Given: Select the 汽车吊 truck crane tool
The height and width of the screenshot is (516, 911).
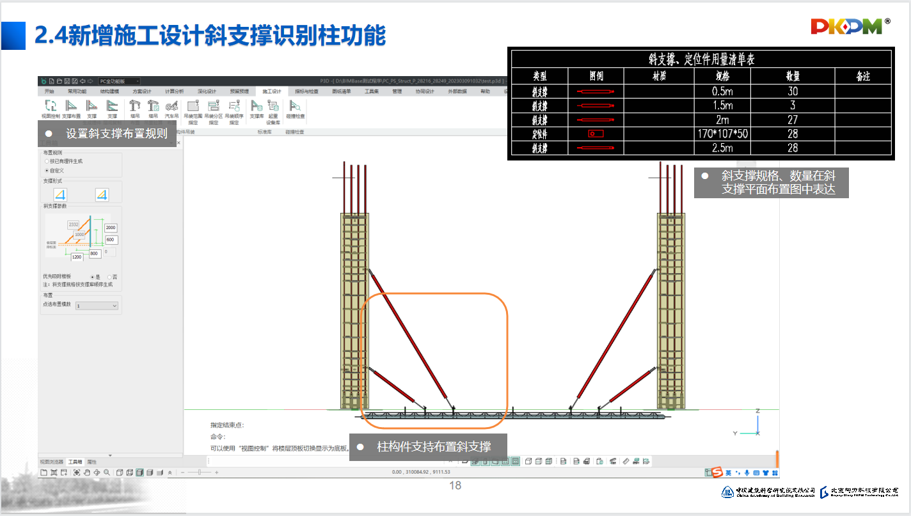Looking at the screenshot, I should 171,109.
